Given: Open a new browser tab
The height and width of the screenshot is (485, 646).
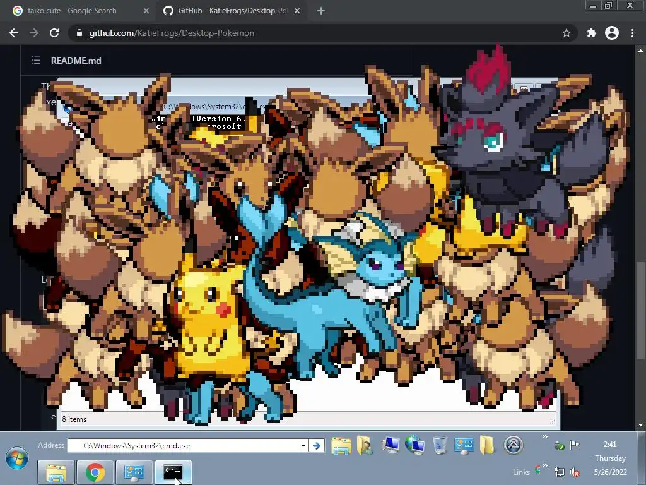Looking at the screenshot, I should [x=321, y=11].
